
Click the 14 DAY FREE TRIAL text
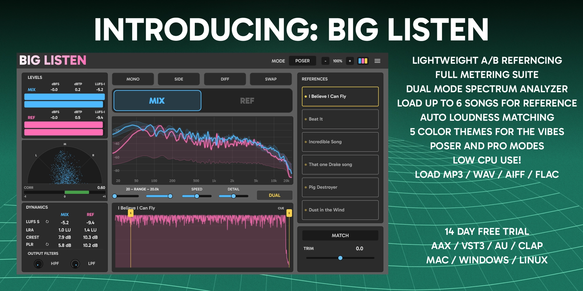tap(487, 232)
